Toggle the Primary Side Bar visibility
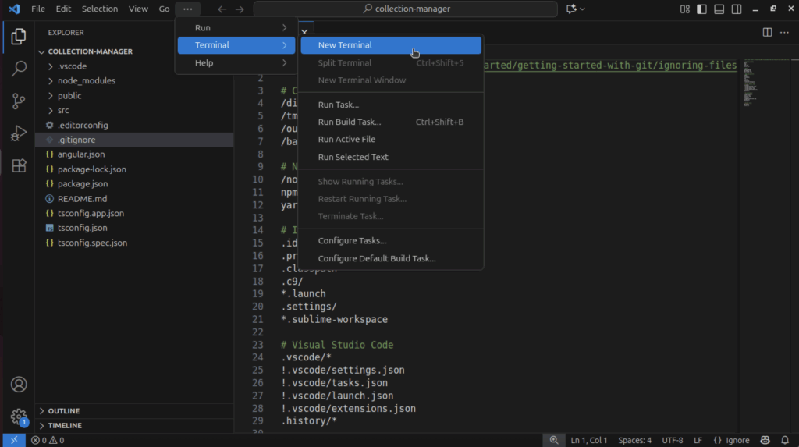The height and width of the screenshot is (447, 799). point(701,9)
